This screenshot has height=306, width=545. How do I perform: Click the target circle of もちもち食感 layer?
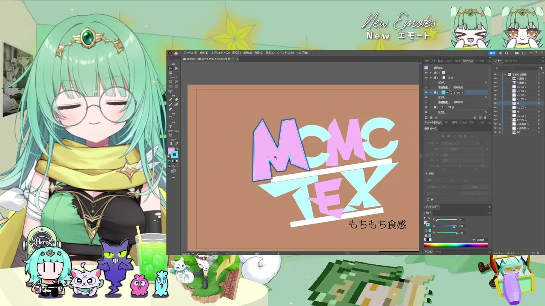[539, 74]
